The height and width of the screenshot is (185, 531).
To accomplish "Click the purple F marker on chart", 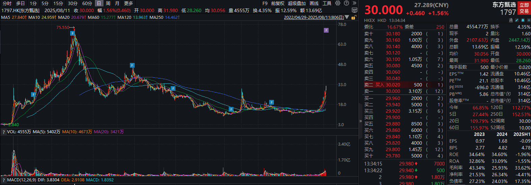I will click(326, 30).
